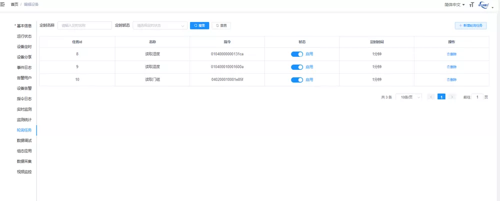The image size is (500, 201).
Task: Disable the toggle for task 8
Action: (297, 54)
